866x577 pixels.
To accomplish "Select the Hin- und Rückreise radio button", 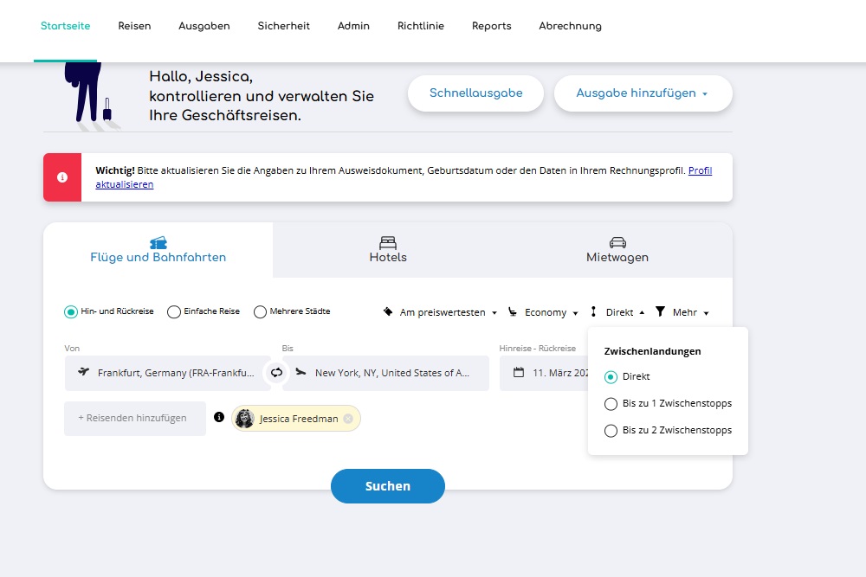I will click(70, 311).
